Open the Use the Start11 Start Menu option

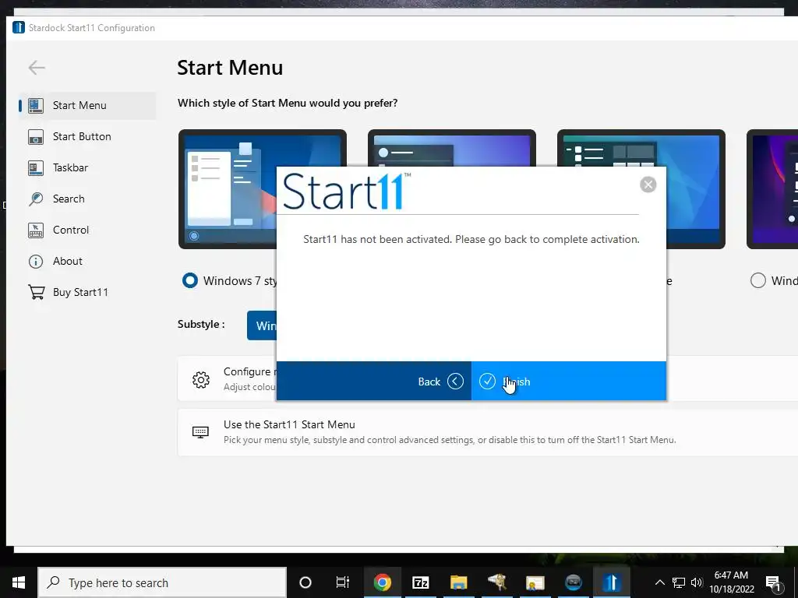tap(488, 432)
